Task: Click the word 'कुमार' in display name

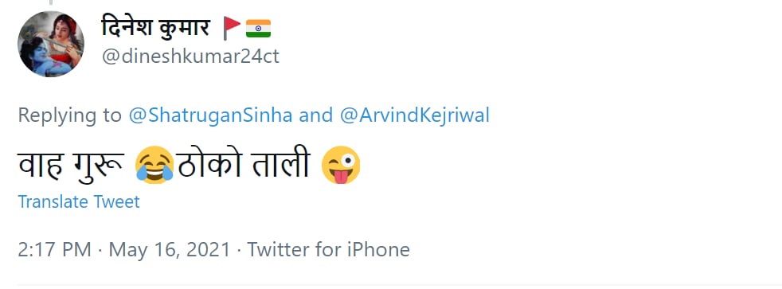Action: pyautogui.click(x=184, y=28)
